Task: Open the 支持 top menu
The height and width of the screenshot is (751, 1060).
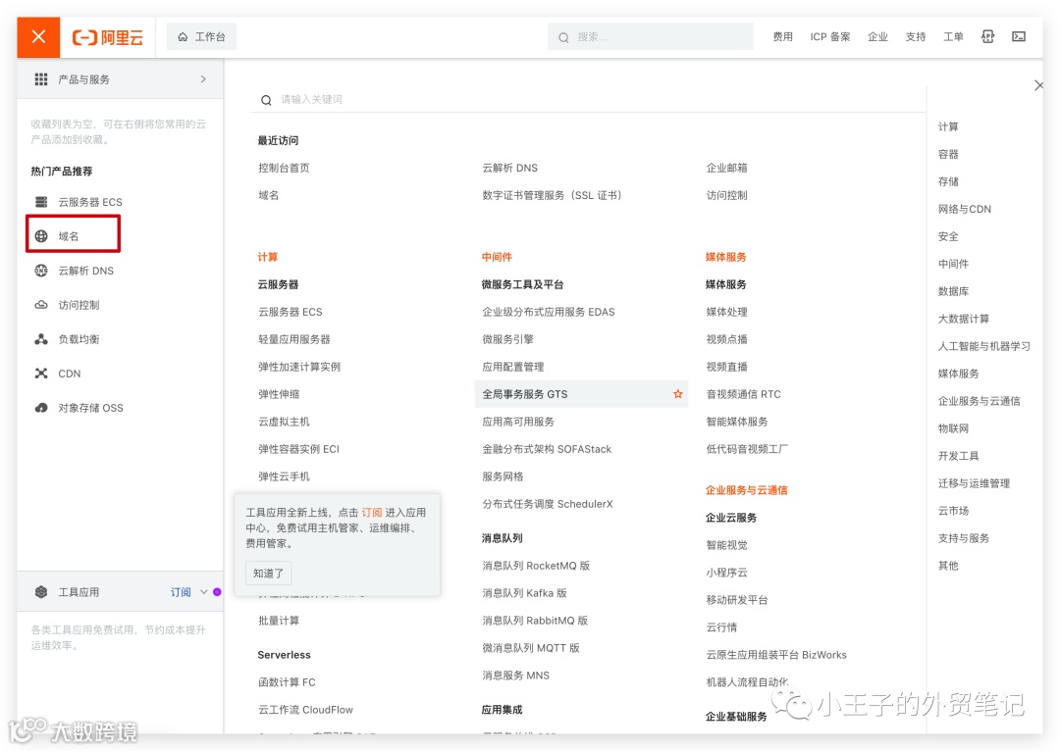Action: [x=916, y=37]
